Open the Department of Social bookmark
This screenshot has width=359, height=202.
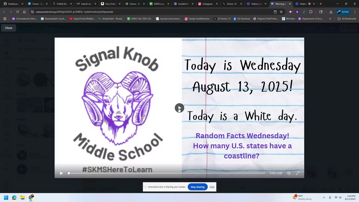click(311, 19)
